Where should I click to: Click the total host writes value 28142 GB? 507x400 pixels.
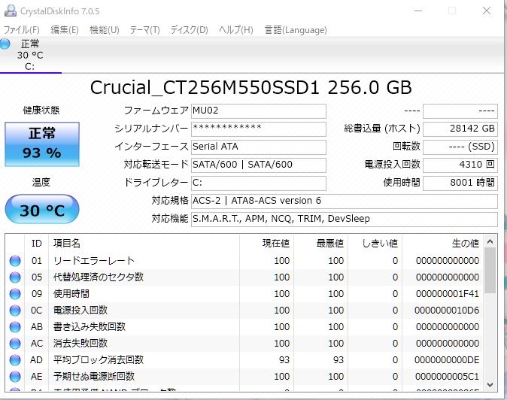(x=460, y=129)
